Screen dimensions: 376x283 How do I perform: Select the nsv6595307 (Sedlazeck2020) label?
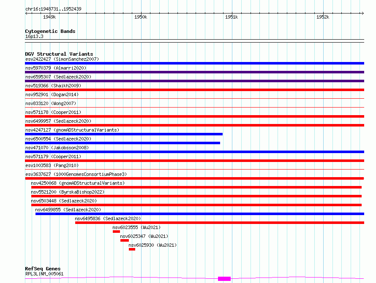coord(58,77)
